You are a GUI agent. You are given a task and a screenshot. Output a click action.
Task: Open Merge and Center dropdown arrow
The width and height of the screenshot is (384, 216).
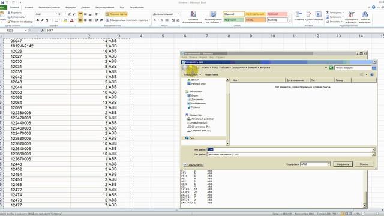(149, 20)
